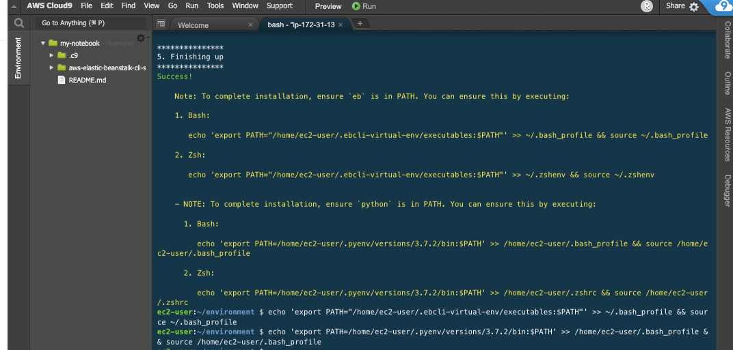Expand the aws-elastic-beanstalk-cli folder arrow
The height and width of the screenshot is (350, 733).
pos(51,68)
